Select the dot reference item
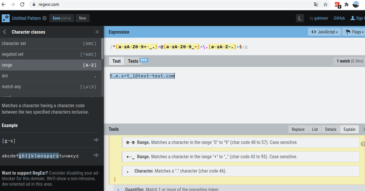 50,76
